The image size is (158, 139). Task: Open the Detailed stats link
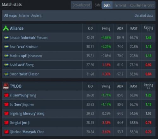[x=144, y=15]
